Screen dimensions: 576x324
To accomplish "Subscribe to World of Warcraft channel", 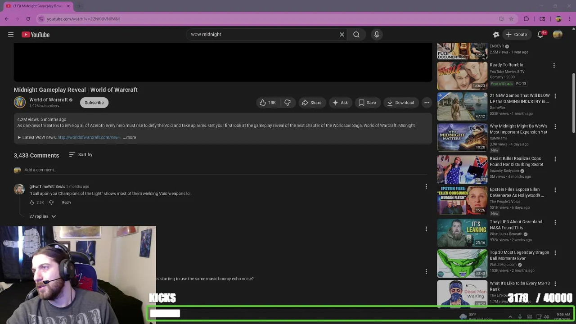I will [x=94, y=103].
